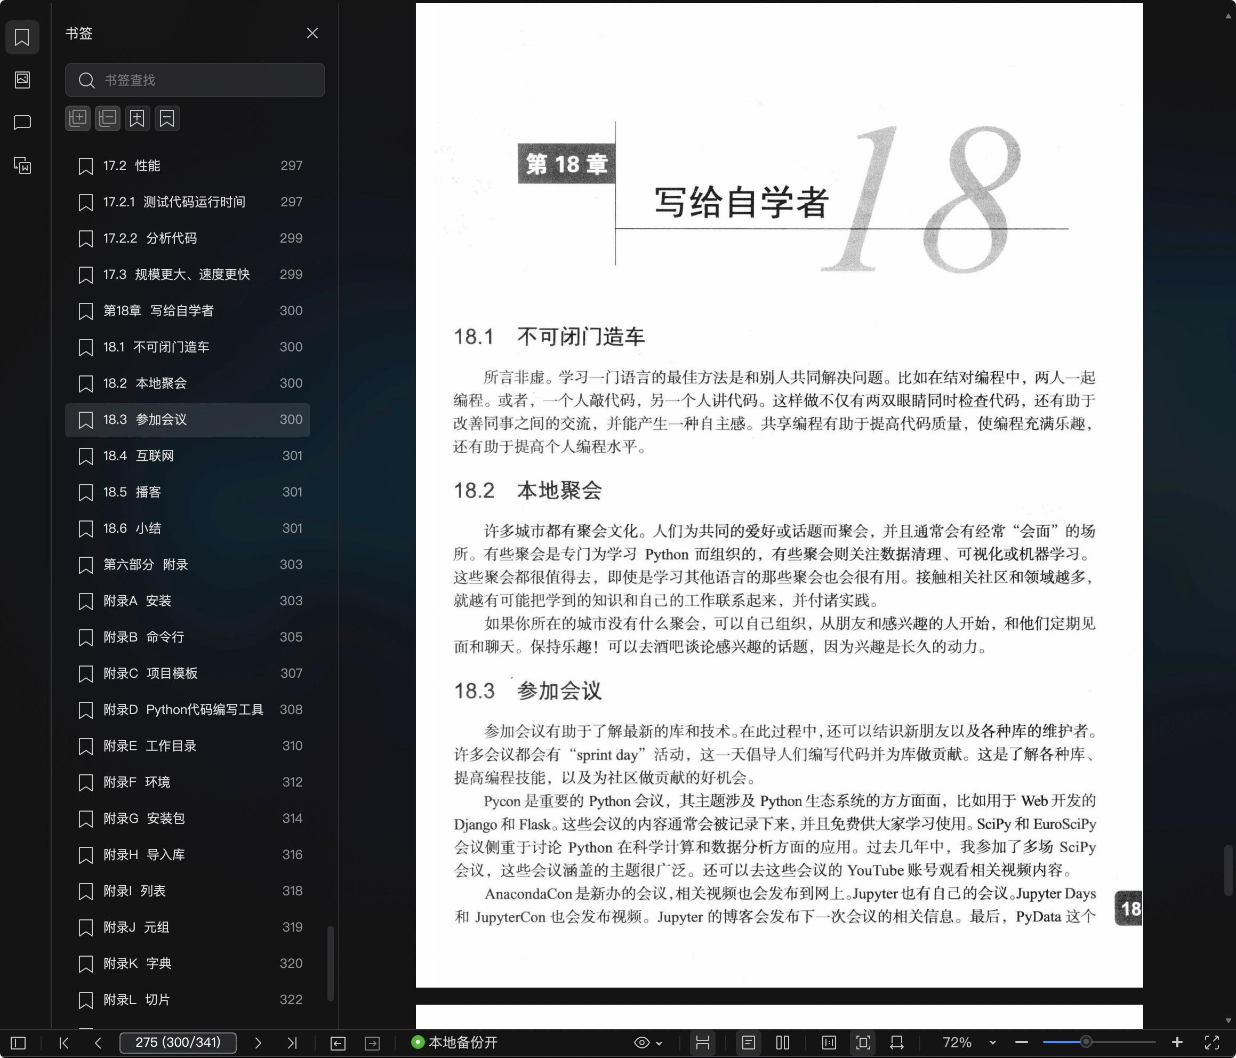Expand all bookmarks icon

[77, 118]
